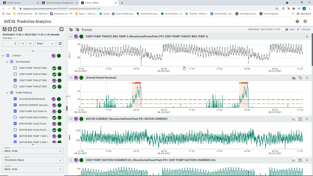Open a new browser tab
Image resolution: width=313 pixels, height=176 pixels.
(x=122, y=3)
